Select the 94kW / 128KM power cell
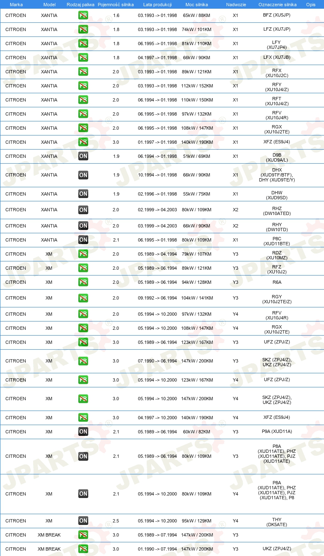 (197, 282)
